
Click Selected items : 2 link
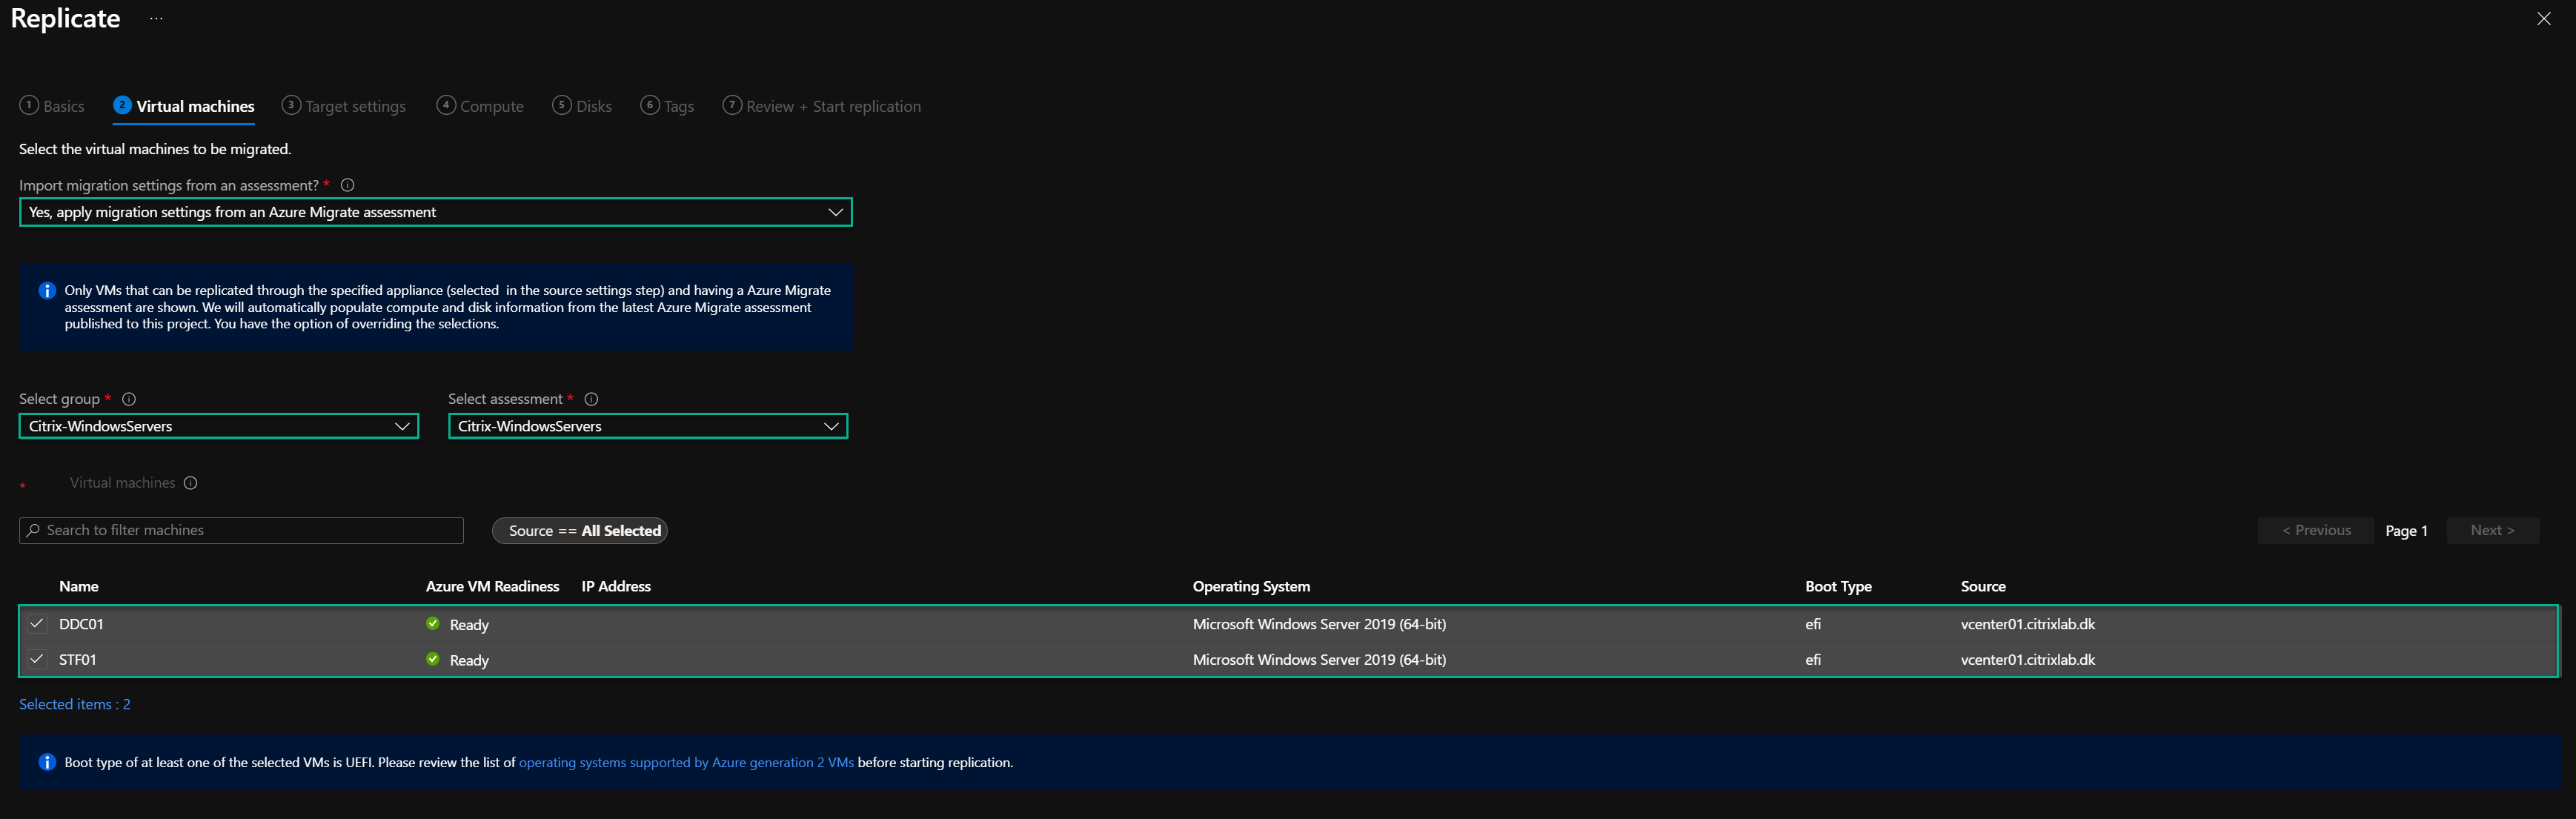[x=75, y=704]
